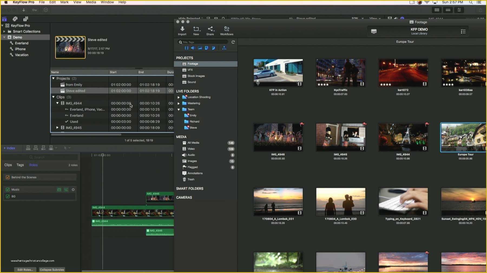487x273 pixels.
Task: Select the KFP in Action thumbnail
Action: [278, 73]
